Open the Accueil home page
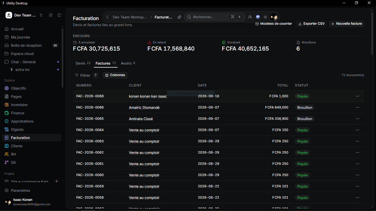 point(32,29)
